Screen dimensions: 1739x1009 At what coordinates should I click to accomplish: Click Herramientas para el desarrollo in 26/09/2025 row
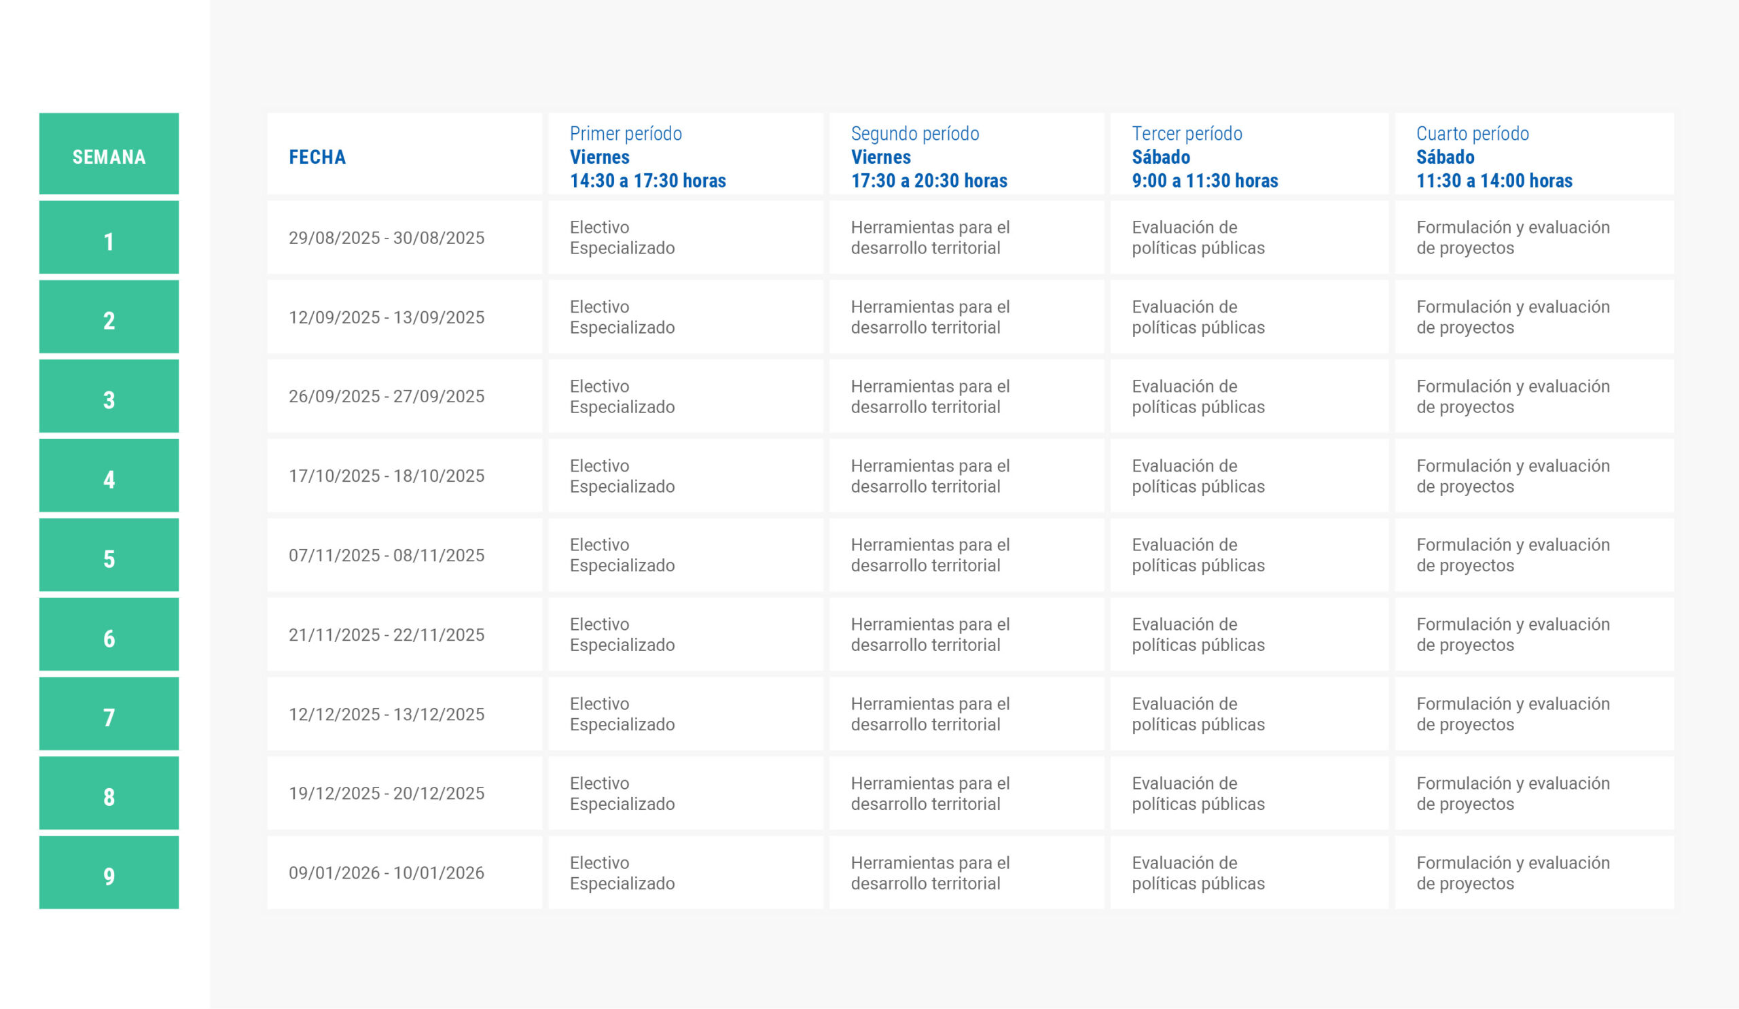click(x=966, y=396)
